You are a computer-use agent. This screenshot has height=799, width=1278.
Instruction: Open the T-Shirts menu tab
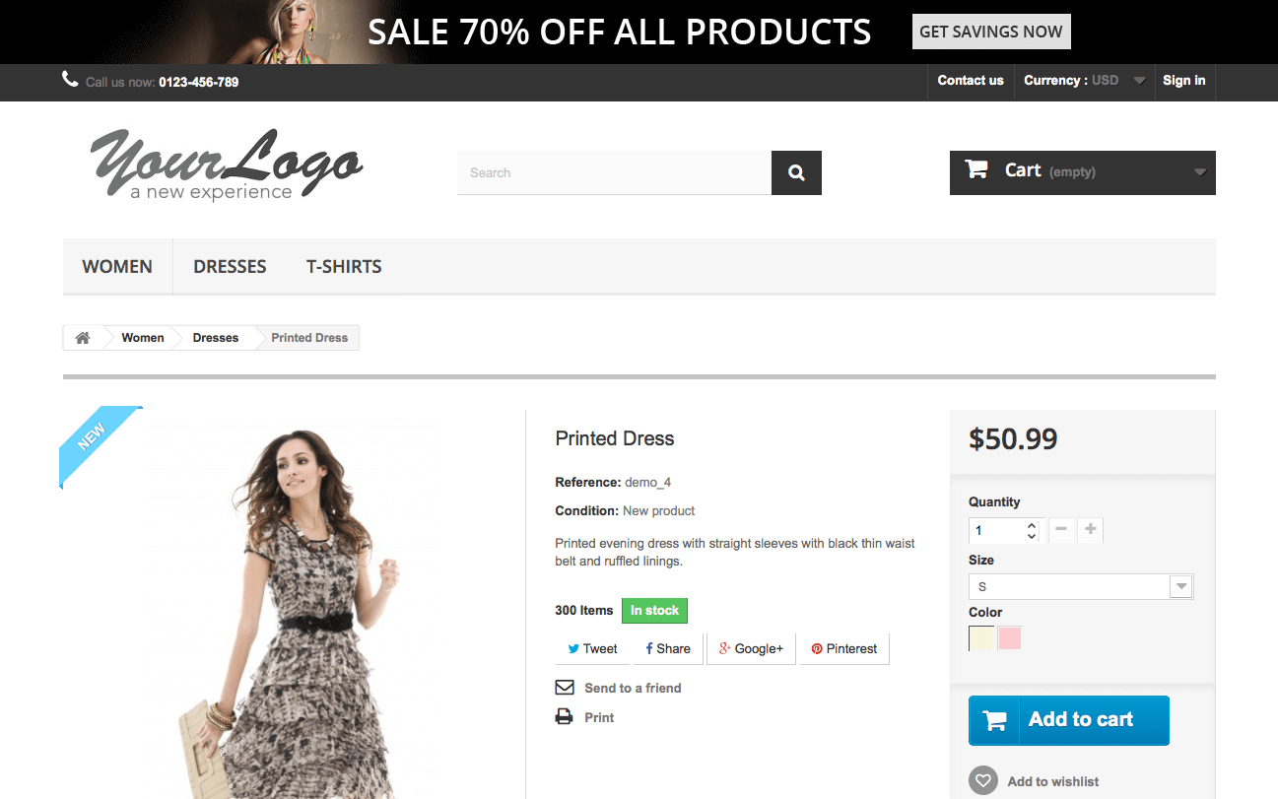tap(344, 267)
